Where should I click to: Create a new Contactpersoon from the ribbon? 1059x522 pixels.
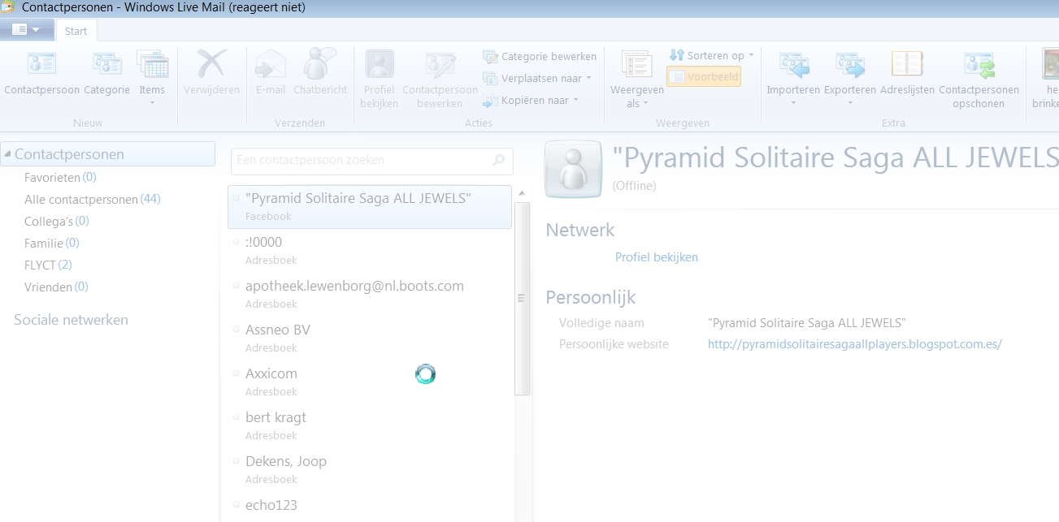click(x=41, y=74)
